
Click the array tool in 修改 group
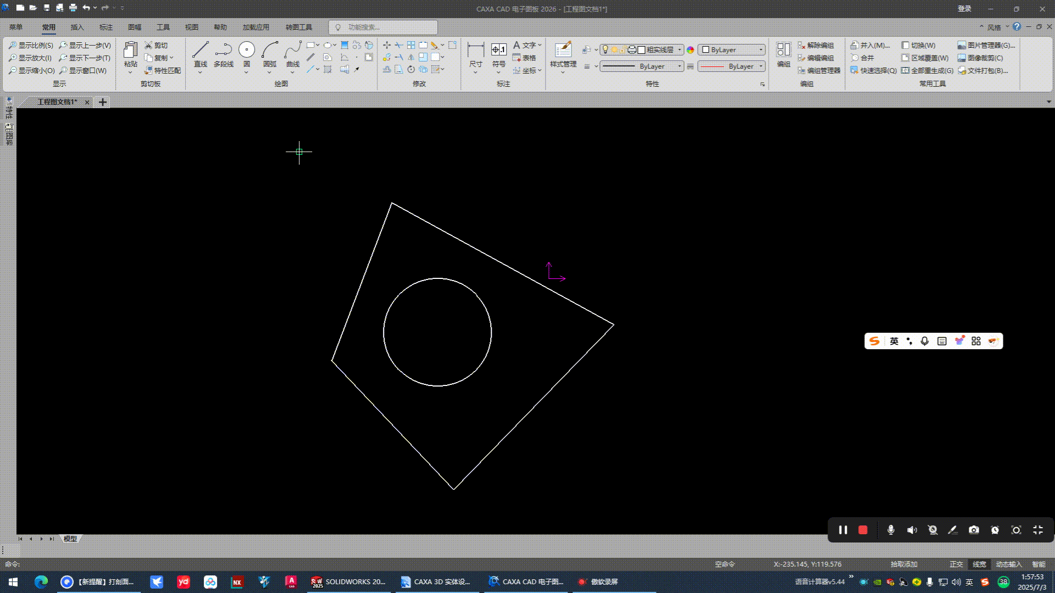411,45
